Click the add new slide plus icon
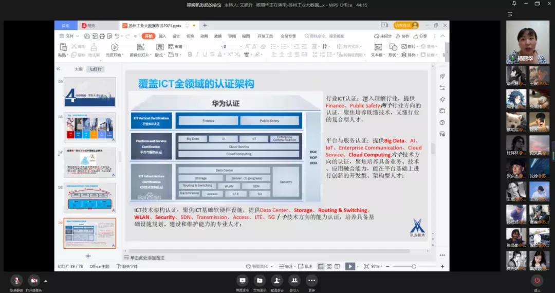The image size is (555, 293). click(x=88, y=256)
